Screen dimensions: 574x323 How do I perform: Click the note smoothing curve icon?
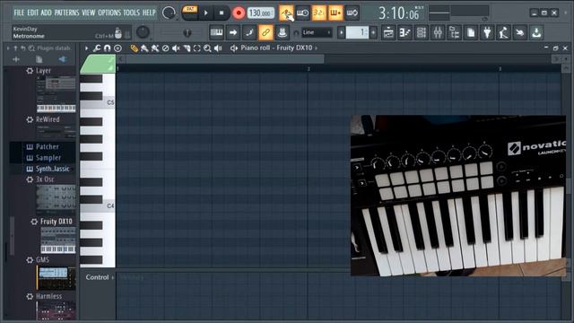[249, 32]
